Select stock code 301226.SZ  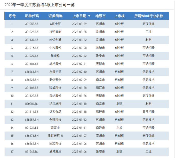[32, 32]
